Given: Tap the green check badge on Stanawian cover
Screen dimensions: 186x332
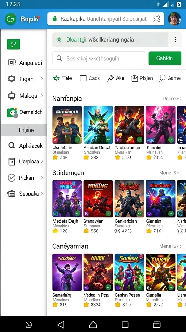Looking at the screenshot, I should point(108,213).
